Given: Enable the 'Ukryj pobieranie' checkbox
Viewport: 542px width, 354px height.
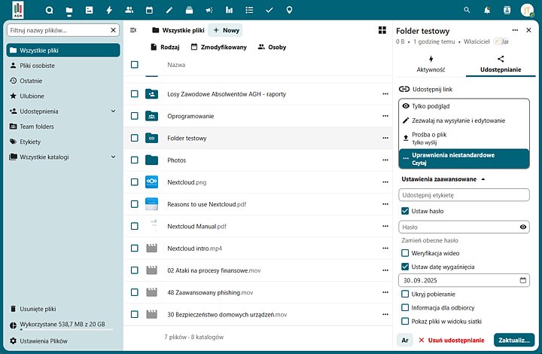Looking at the screenshot, I should click(405, 294).
